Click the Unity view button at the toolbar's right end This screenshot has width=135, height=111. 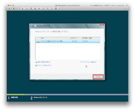click(x=125, y=9)
